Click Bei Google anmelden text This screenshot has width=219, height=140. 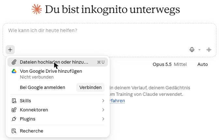pyautogui.click(x=42, y=87)
